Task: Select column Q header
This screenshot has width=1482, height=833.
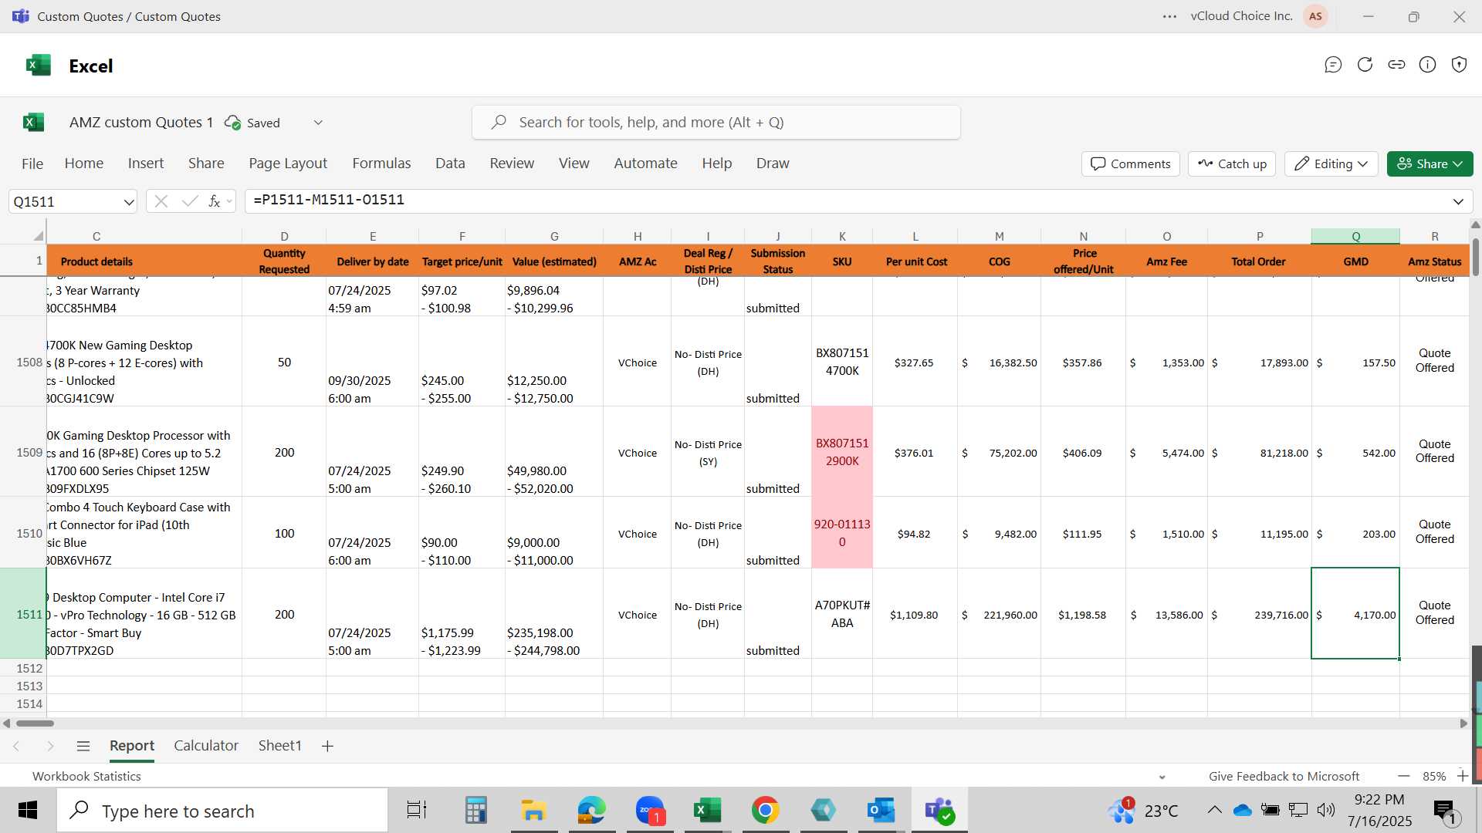Action: pyautogui.click(x=1355, y=236)
